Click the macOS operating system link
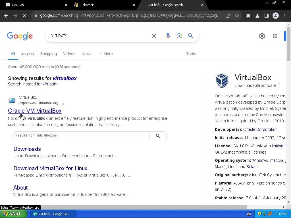 click(277, 160)
